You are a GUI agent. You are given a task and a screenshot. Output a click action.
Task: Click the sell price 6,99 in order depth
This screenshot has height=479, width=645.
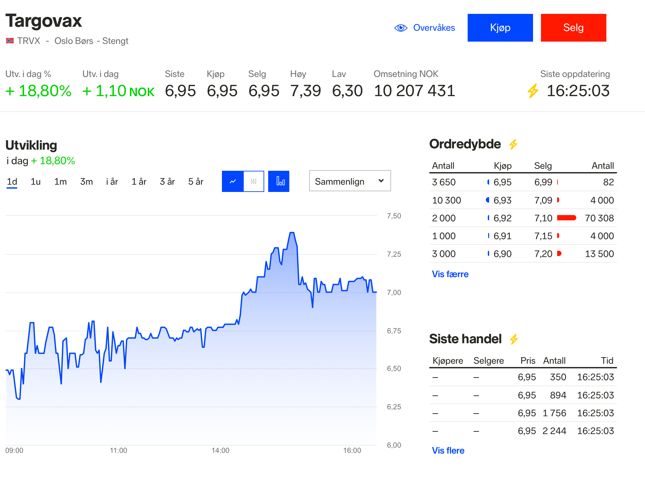[543, 182]
